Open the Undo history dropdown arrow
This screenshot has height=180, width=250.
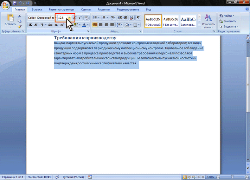[x=24, y=3]
